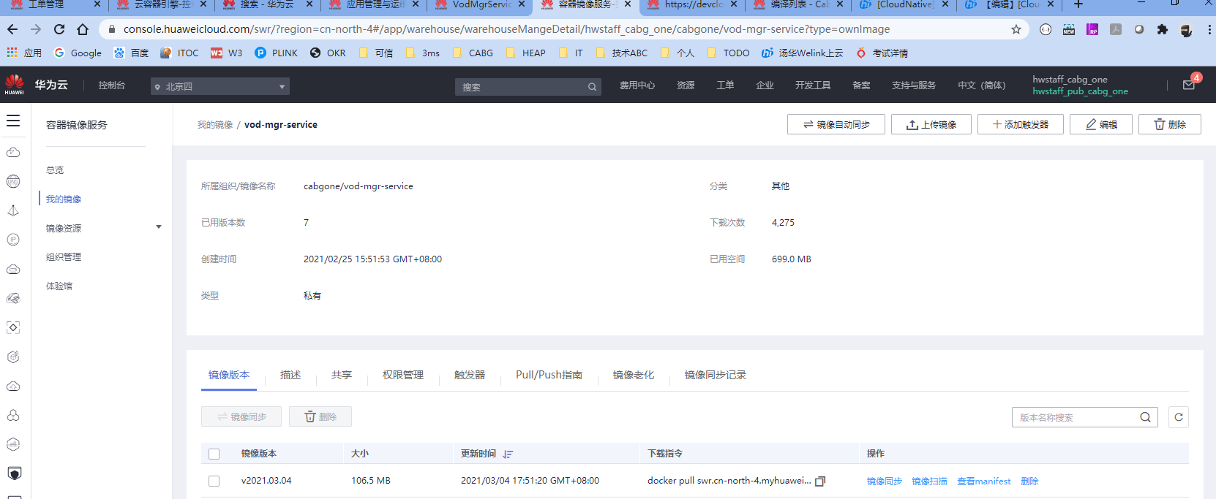Open the 3ms bookmark folder
This screenshot has height=499, width=1216.
point(422,53)
